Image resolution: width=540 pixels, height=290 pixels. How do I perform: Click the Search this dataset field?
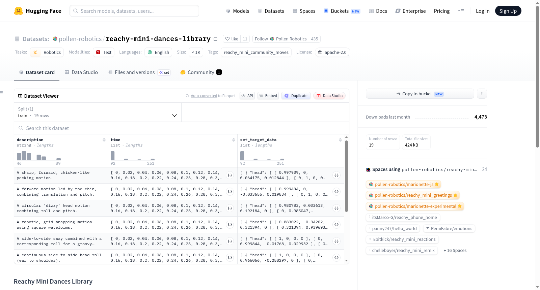(x=182, y=128)
